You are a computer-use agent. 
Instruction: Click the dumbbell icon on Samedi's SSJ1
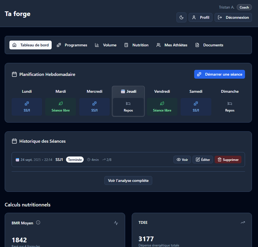click(196, 103)
